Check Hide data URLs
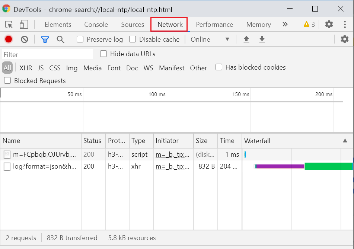This screenshot has height=249, width=354. pos(103,54)
